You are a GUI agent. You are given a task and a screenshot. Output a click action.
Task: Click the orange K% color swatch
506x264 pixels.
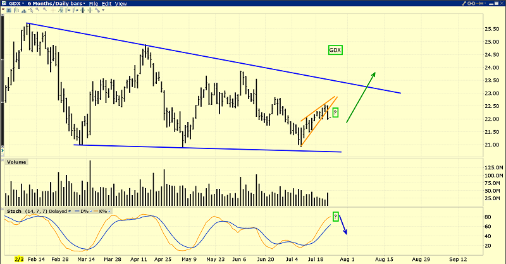[96, 211]
